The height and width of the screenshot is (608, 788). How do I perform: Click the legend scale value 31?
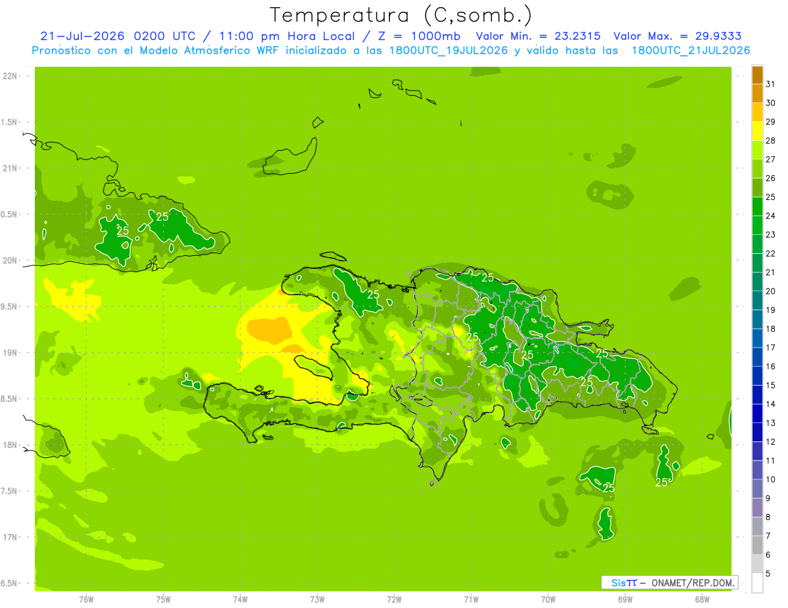pos(771,83)
